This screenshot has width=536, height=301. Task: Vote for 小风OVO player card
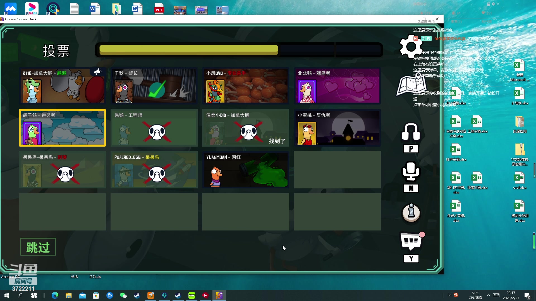coord(246,86)
